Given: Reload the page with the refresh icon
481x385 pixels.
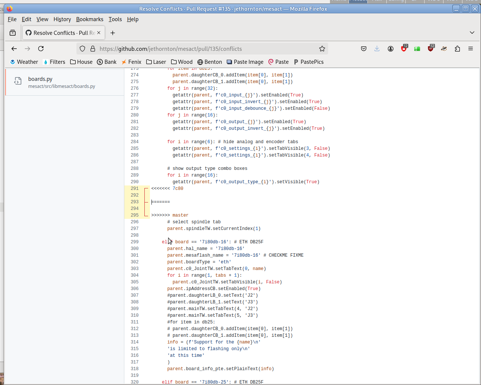Looking at the screenshot, I should [x=41, y=49].
